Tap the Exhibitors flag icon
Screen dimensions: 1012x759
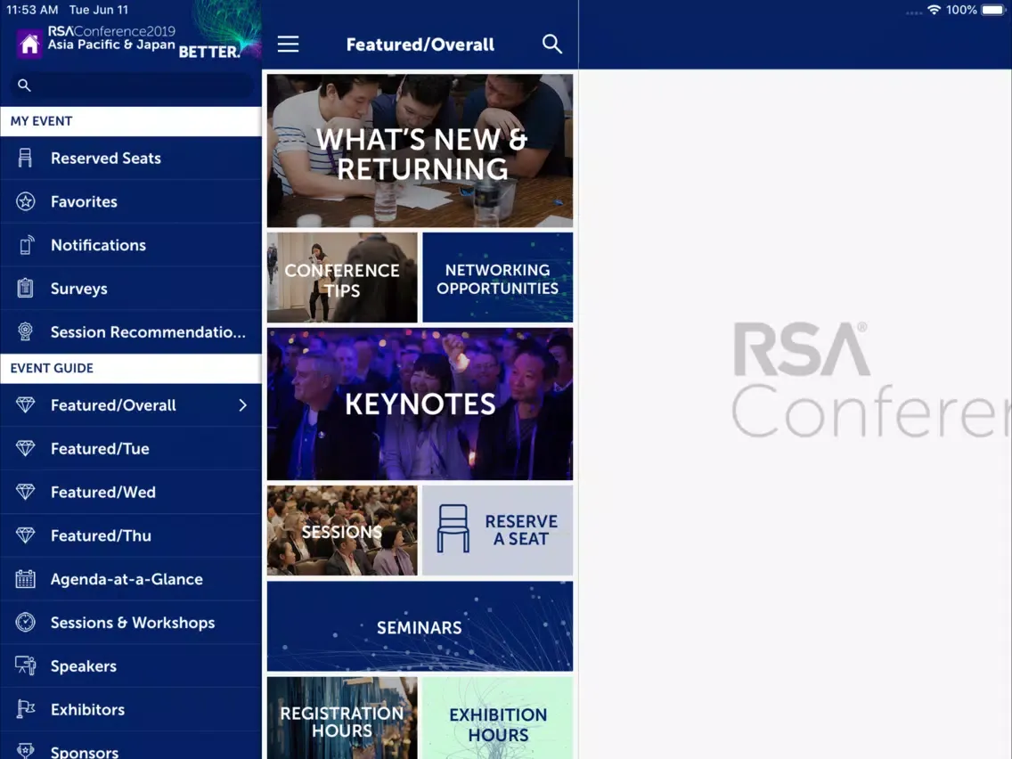click(25, 710)
